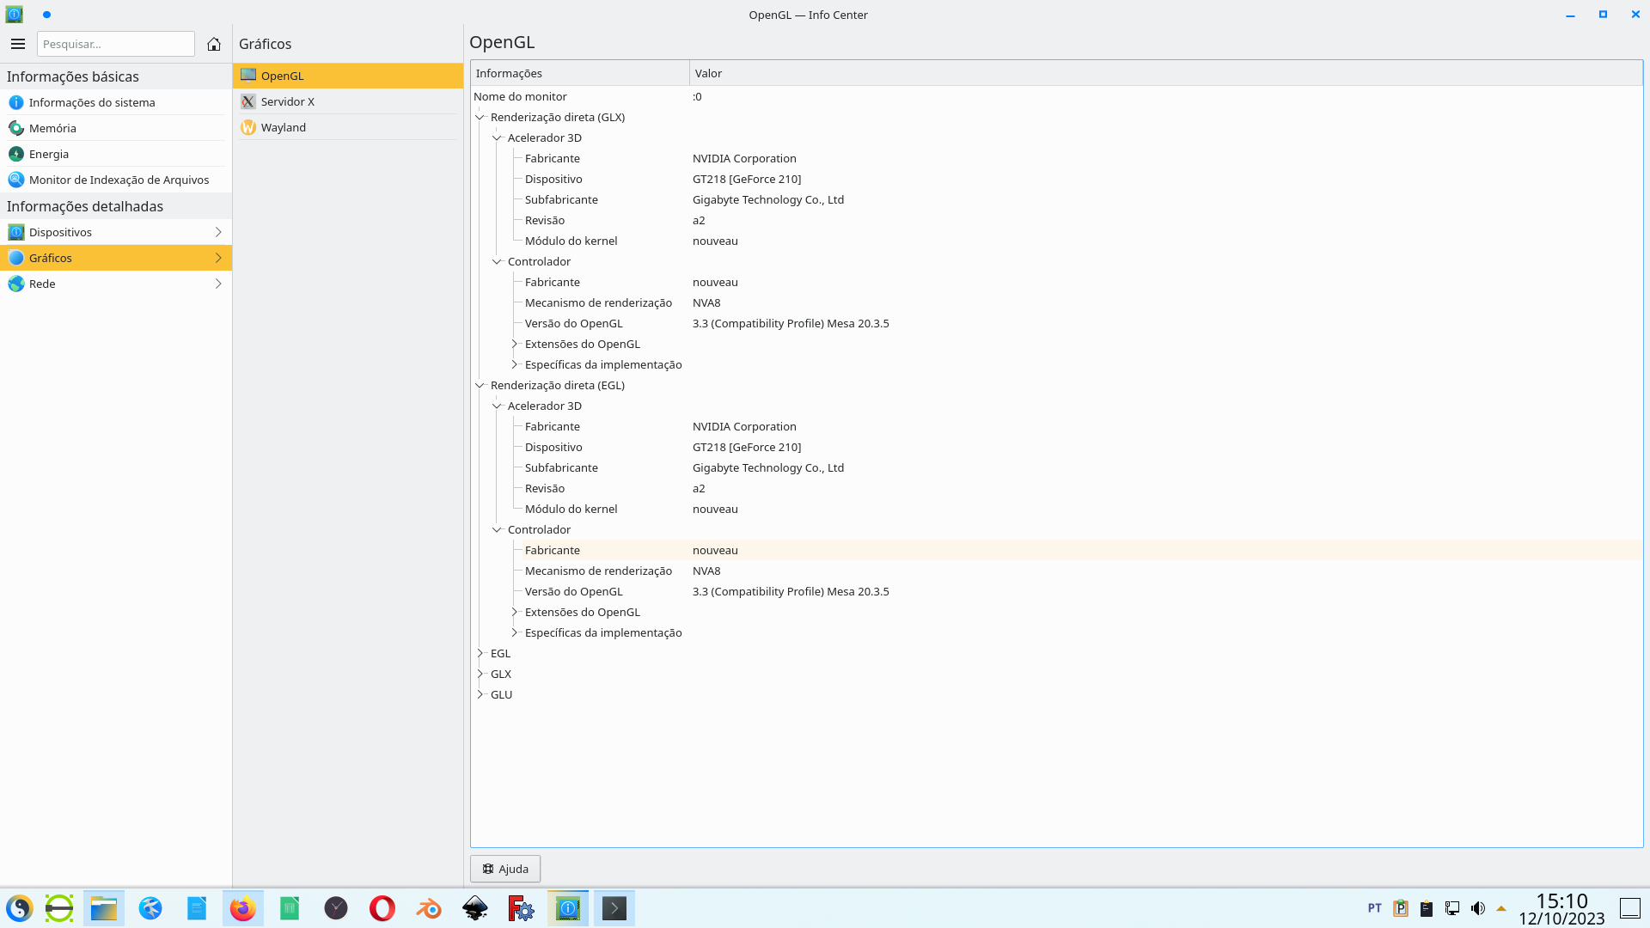Open the terminal from taskbar
This screenshot has width=1650, height=928.
click(614, 908)
